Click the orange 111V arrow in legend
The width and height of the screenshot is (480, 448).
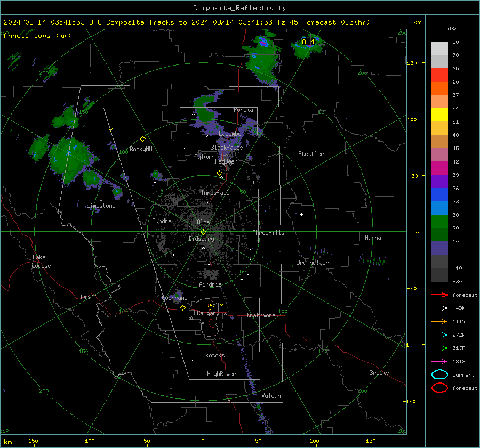pos(439,321)
